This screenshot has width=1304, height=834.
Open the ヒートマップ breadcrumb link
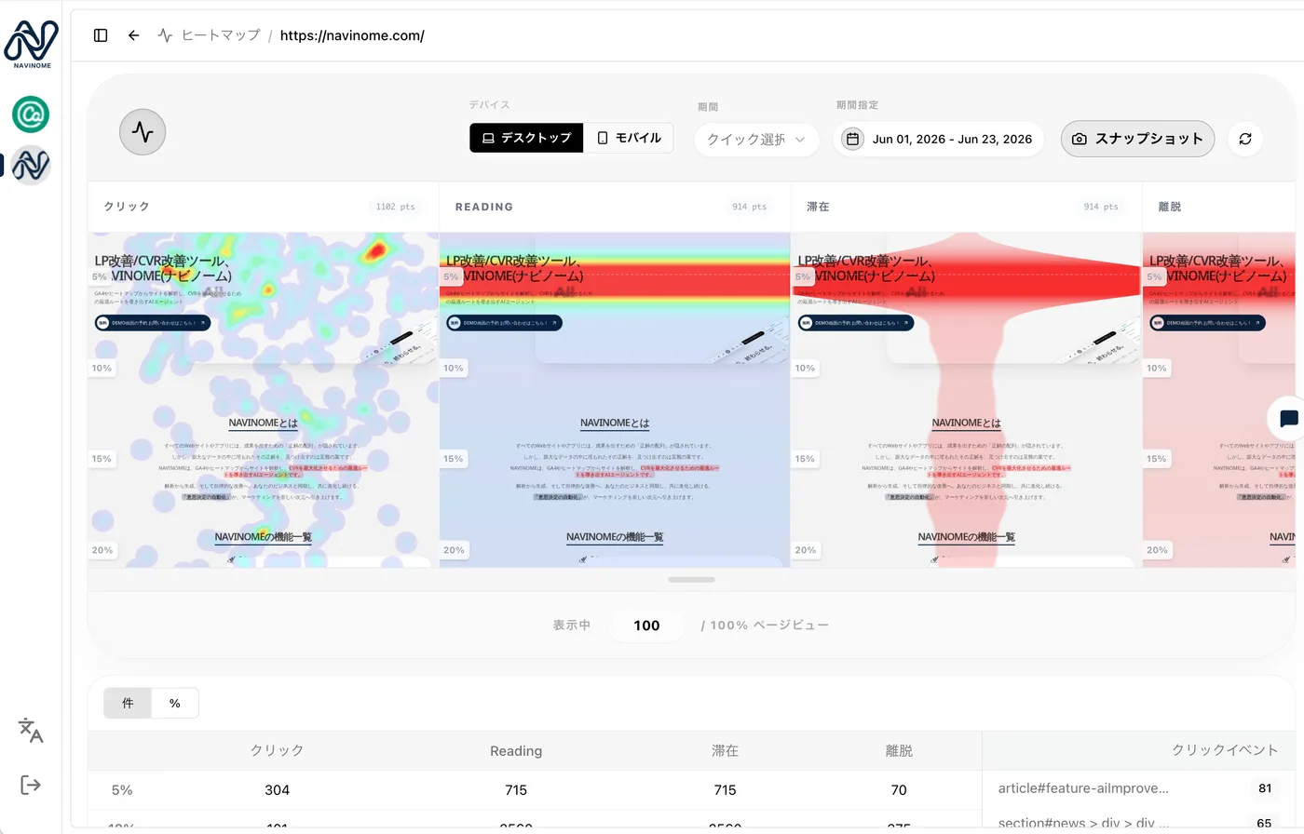(x=221, y=35)
